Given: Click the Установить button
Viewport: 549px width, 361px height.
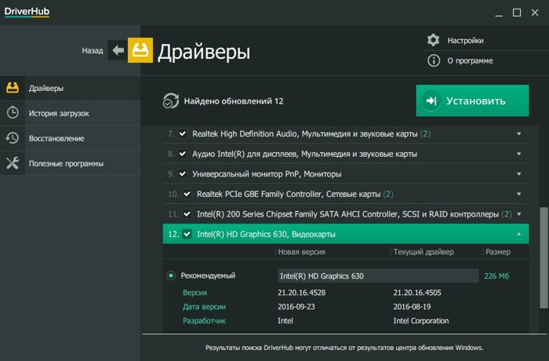Looking at the screenshot, I should coord(472,100).
